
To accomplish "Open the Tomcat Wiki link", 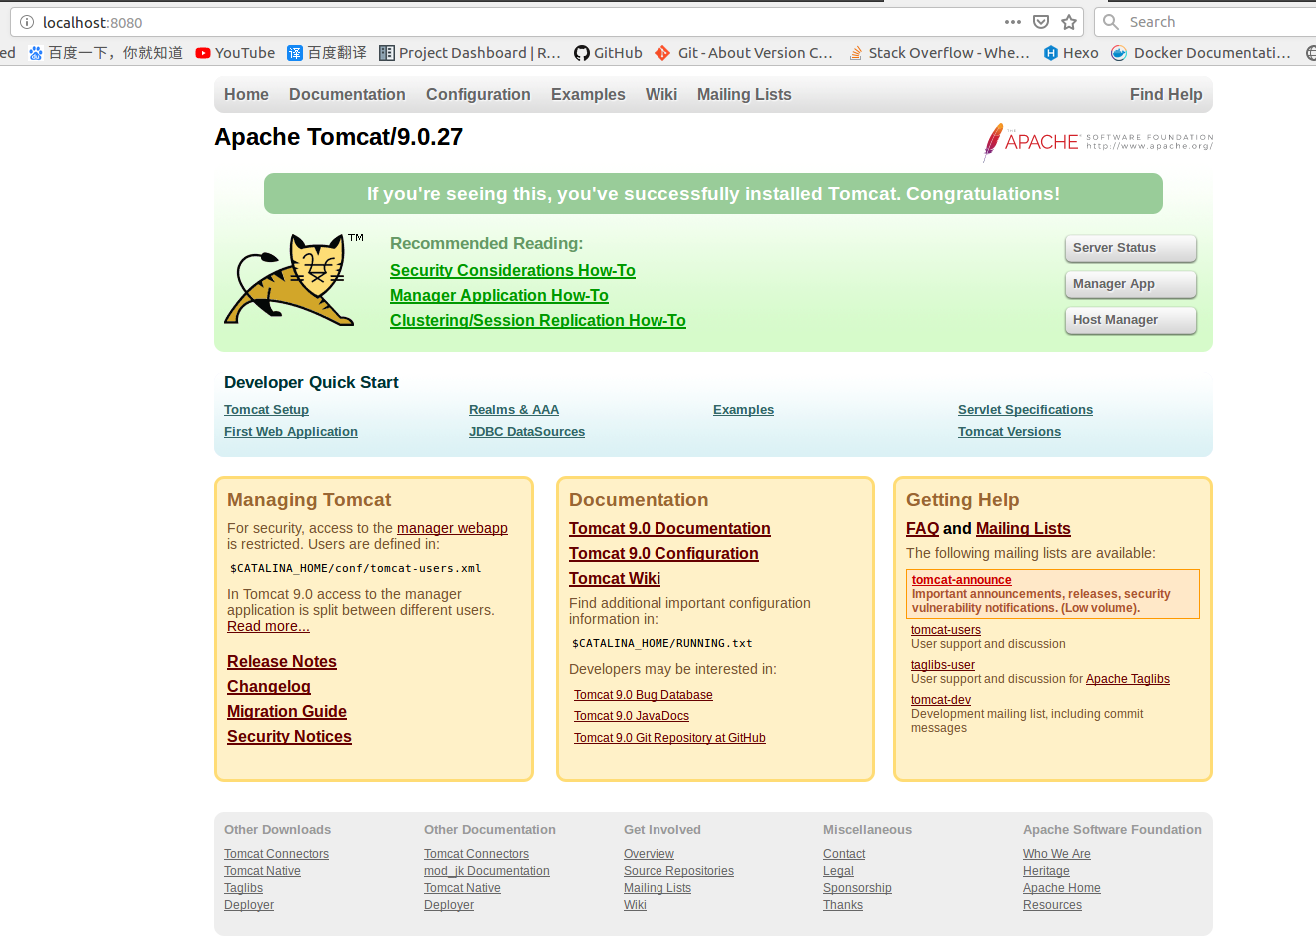I will click(x=615, y=578).
